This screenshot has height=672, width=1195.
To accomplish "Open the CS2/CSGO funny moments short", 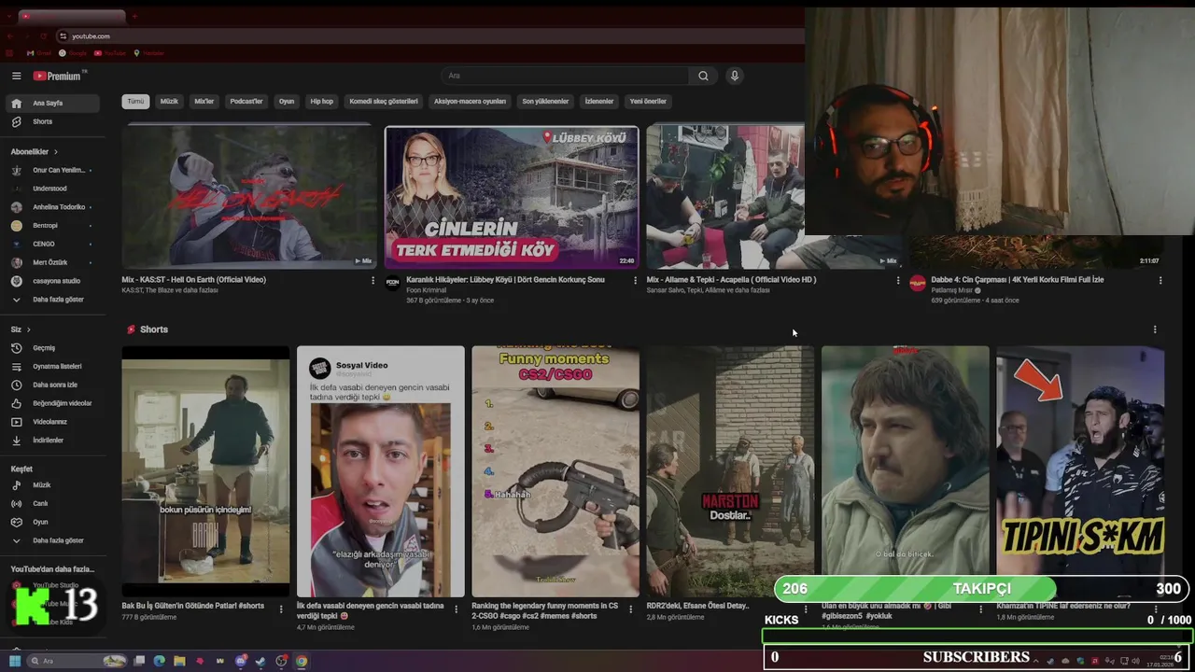I will coord(555,471).
